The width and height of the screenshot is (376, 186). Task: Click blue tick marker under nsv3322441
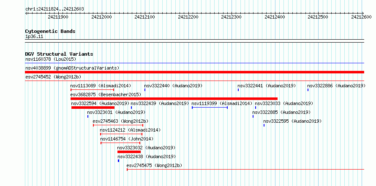coord(238,90)
